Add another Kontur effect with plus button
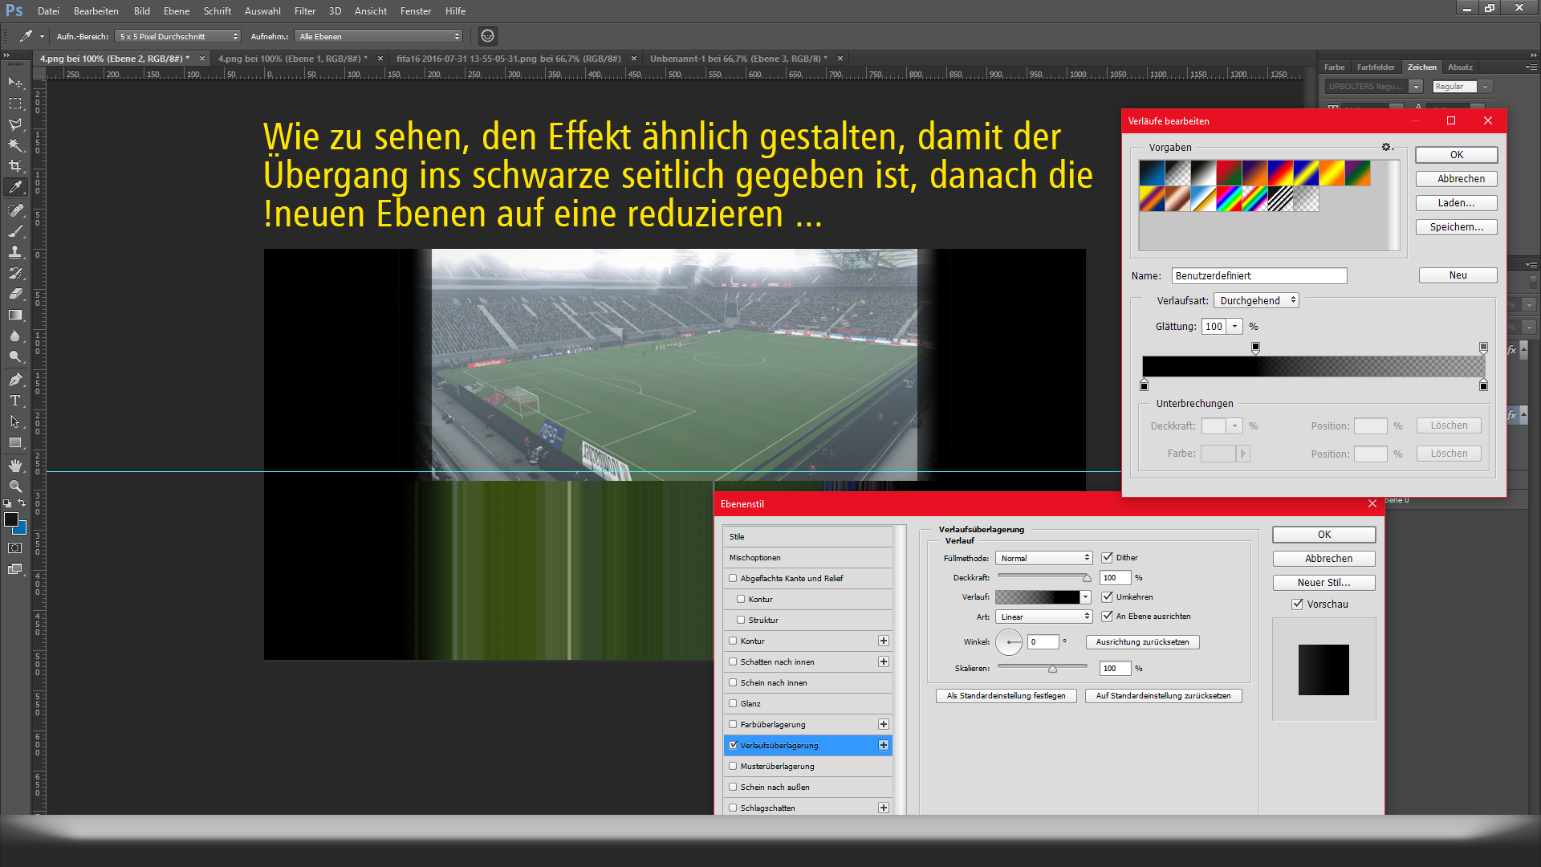 pyautogui.click(x=884, y=641)
